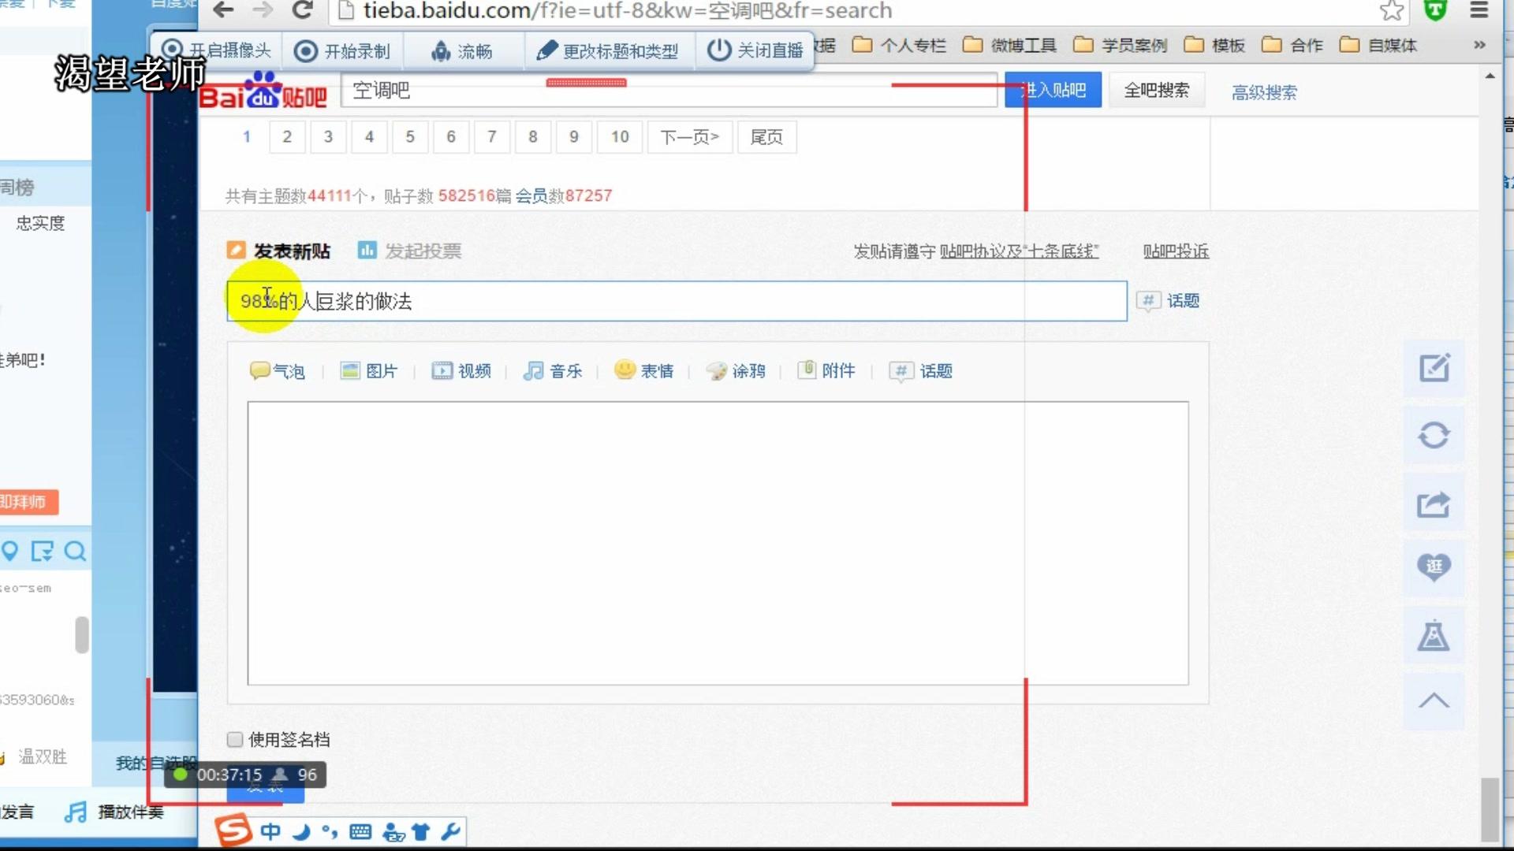Open the 高级搜索 link
This screenshot has height=851, width=1514.
pyautogui.click(x=1263, y=93)
